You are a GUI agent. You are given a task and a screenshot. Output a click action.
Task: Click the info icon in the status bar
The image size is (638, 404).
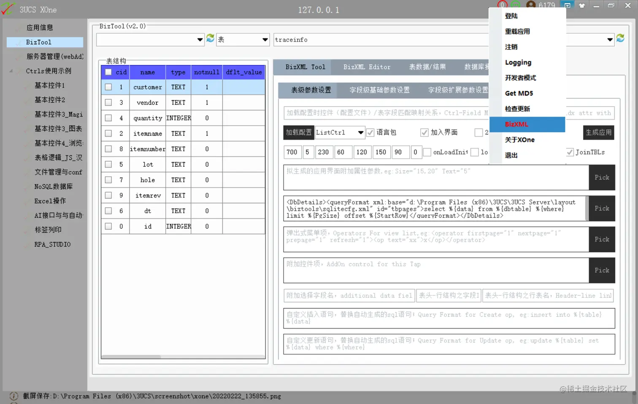coord(13,396)
